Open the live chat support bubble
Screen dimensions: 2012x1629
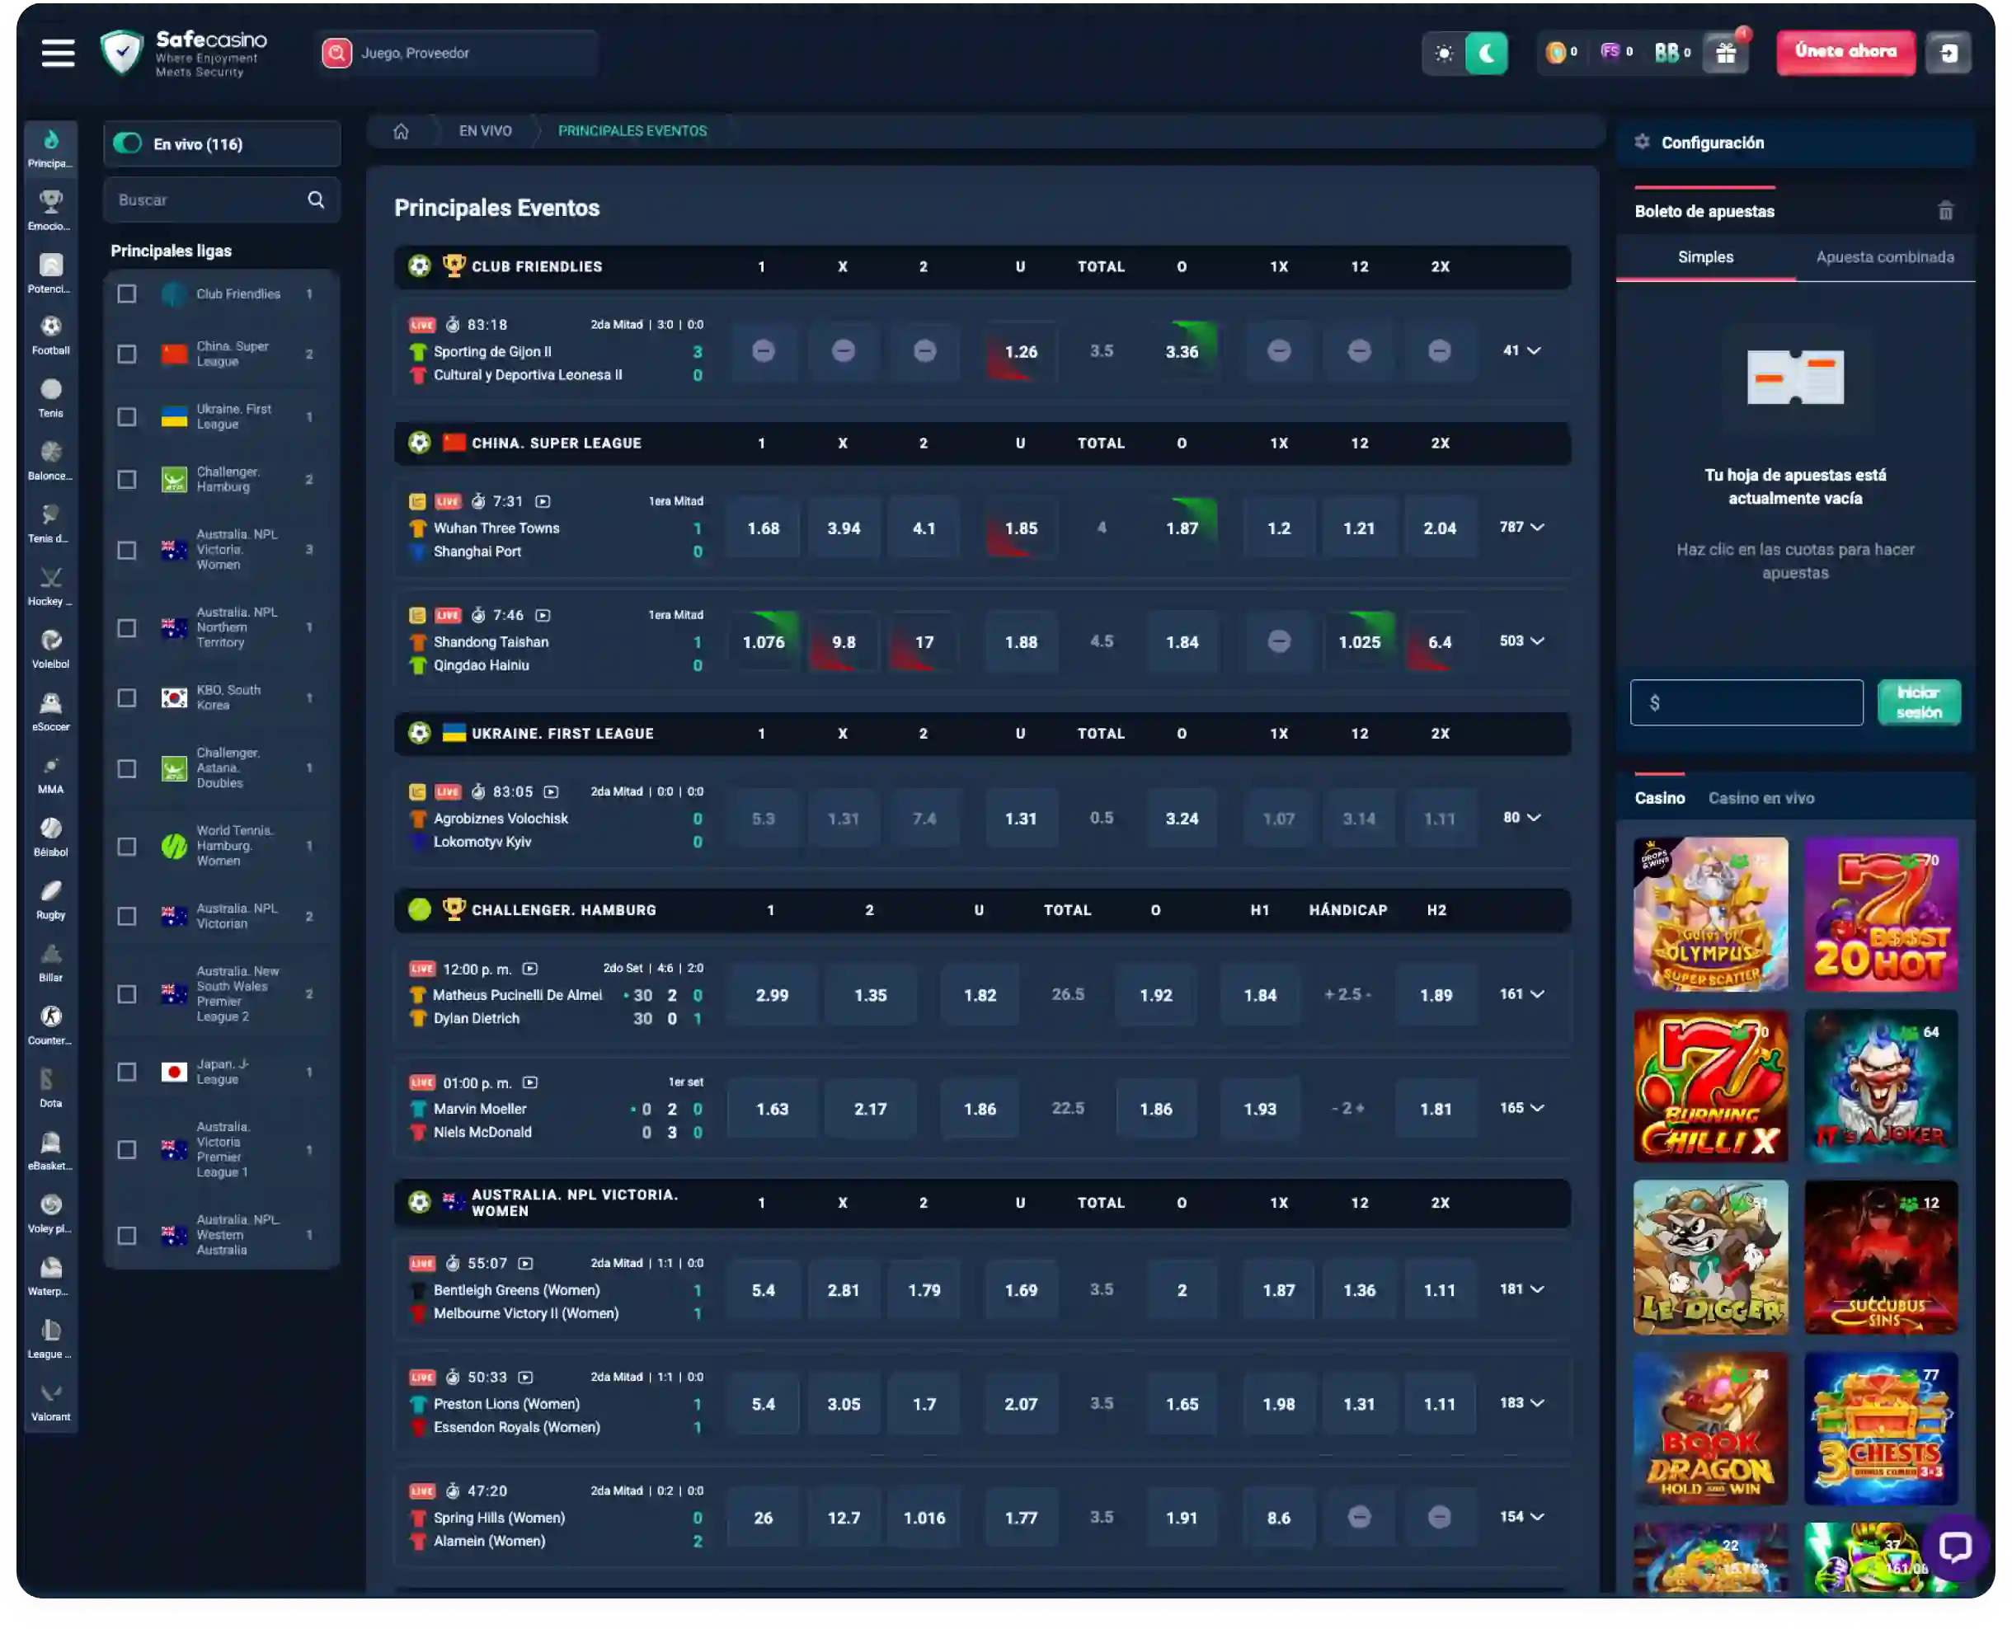coord(1956,1547)
